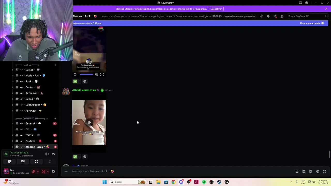Open Google Chrome from the taskbar
The height and width of the screenshot is (186, 331).
click(x=174, y=182)
